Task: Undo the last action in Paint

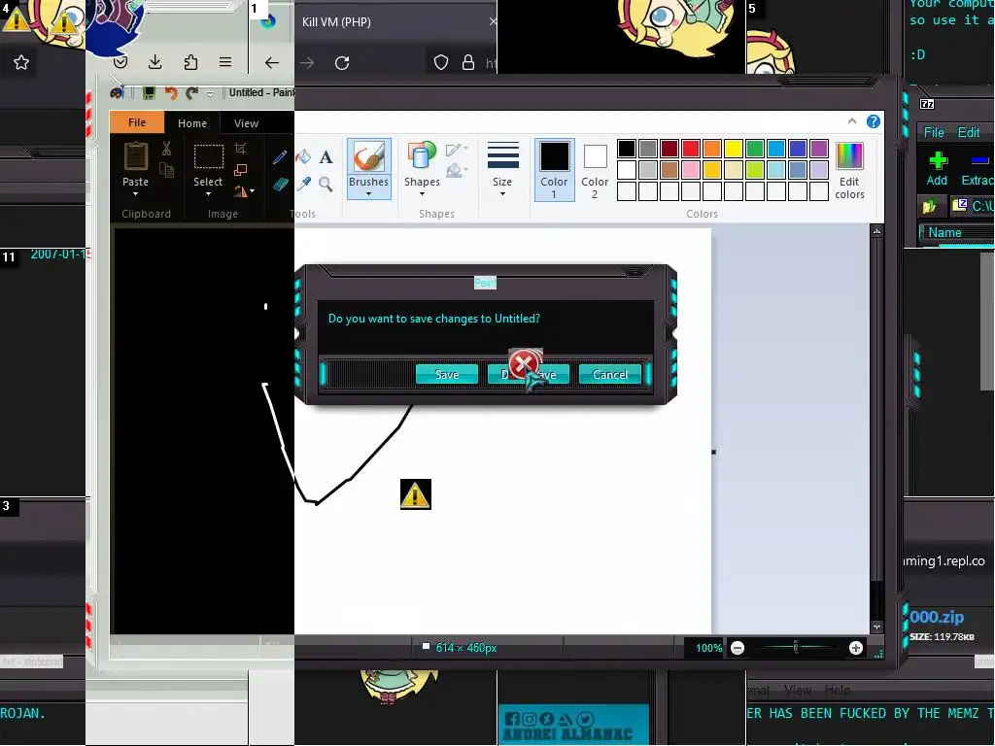Action: tap(171, 93)
